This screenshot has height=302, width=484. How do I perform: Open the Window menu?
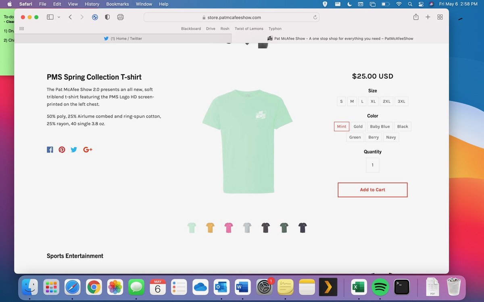pyautogui.click(x=144, y=4)
